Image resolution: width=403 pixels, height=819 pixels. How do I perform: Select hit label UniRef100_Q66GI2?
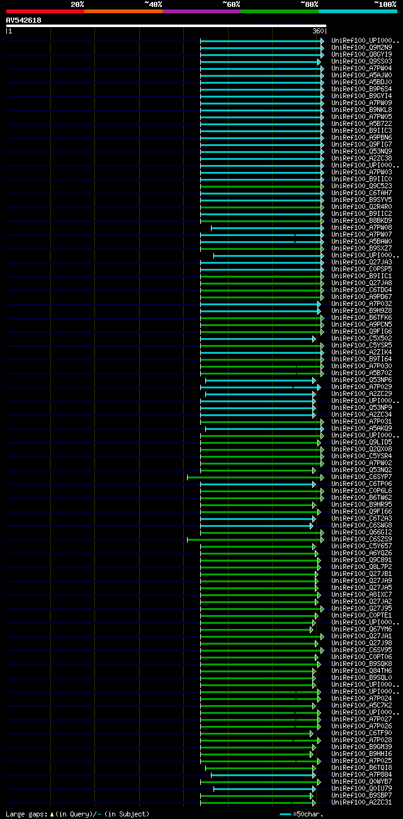(361, 532)
